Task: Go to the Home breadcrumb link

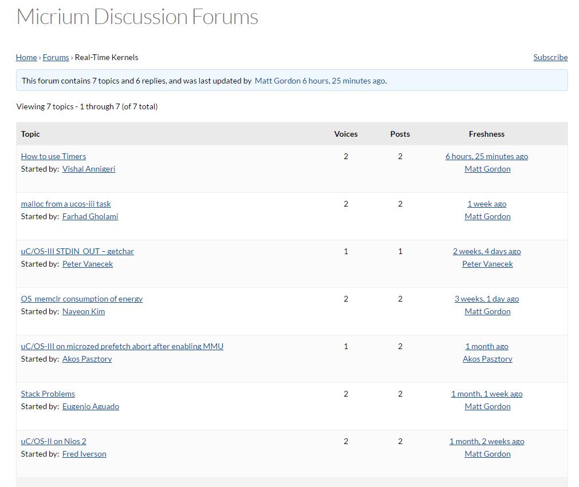Action: click(x=26, y=57)
